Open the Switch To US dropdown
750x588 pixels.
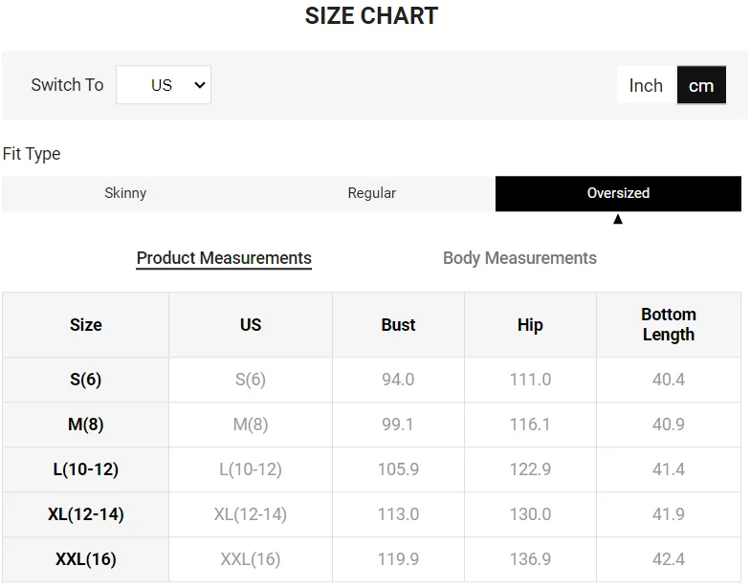tap(164, 85)
